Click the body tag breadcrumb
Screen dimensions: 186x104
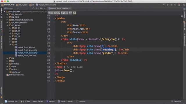click(x=57, y=13)
